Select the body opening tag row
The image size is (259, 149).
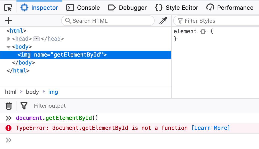click(x=86, y=47)
